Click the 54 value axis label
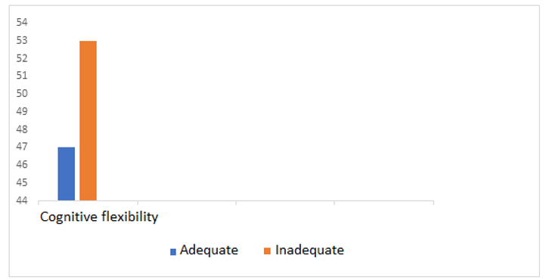 point(22,22)
